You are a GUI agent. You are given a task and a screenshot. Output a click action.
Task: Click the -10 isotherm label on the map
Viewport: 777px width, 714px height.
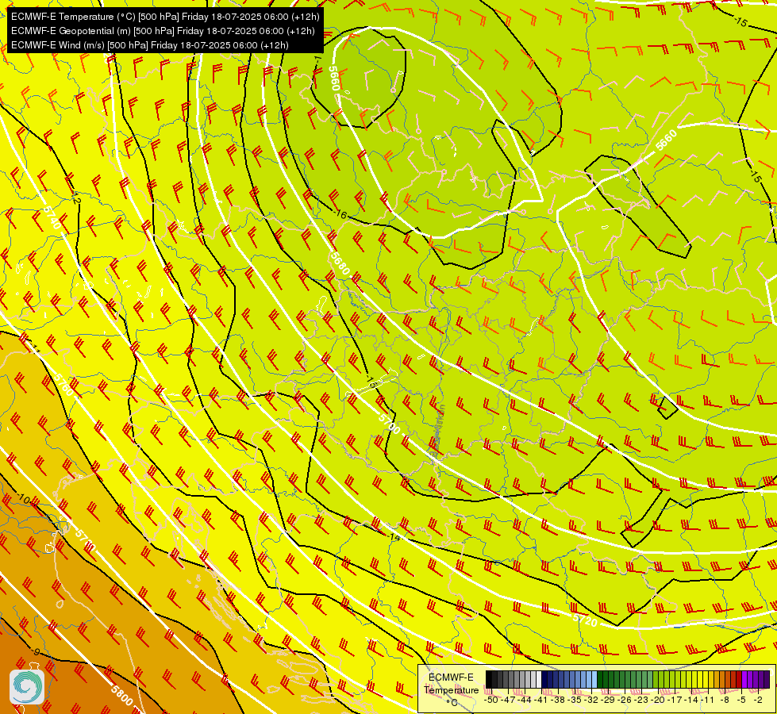click(23, 499)
